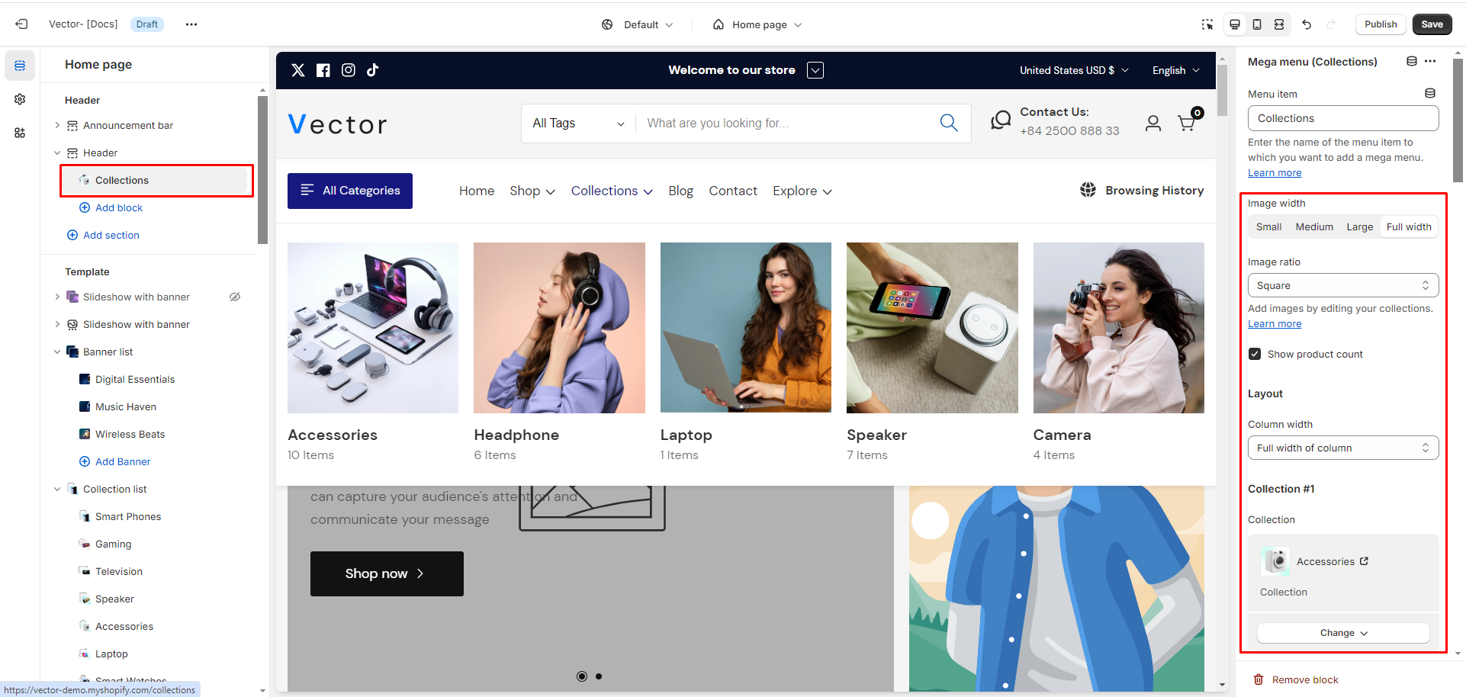
Task: Open the Image ratio dropdown
Action: (x=1342, y=285)
